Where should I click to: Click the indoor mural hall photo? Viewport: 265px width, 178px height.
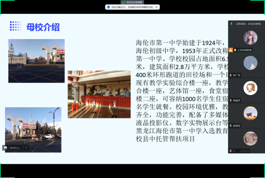[x=99, y=94]
